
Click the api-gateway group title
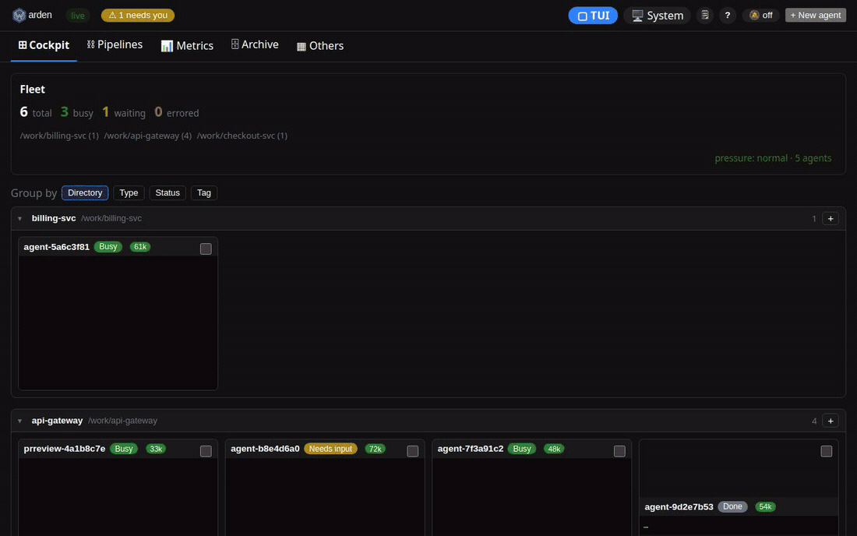(57, 420)
